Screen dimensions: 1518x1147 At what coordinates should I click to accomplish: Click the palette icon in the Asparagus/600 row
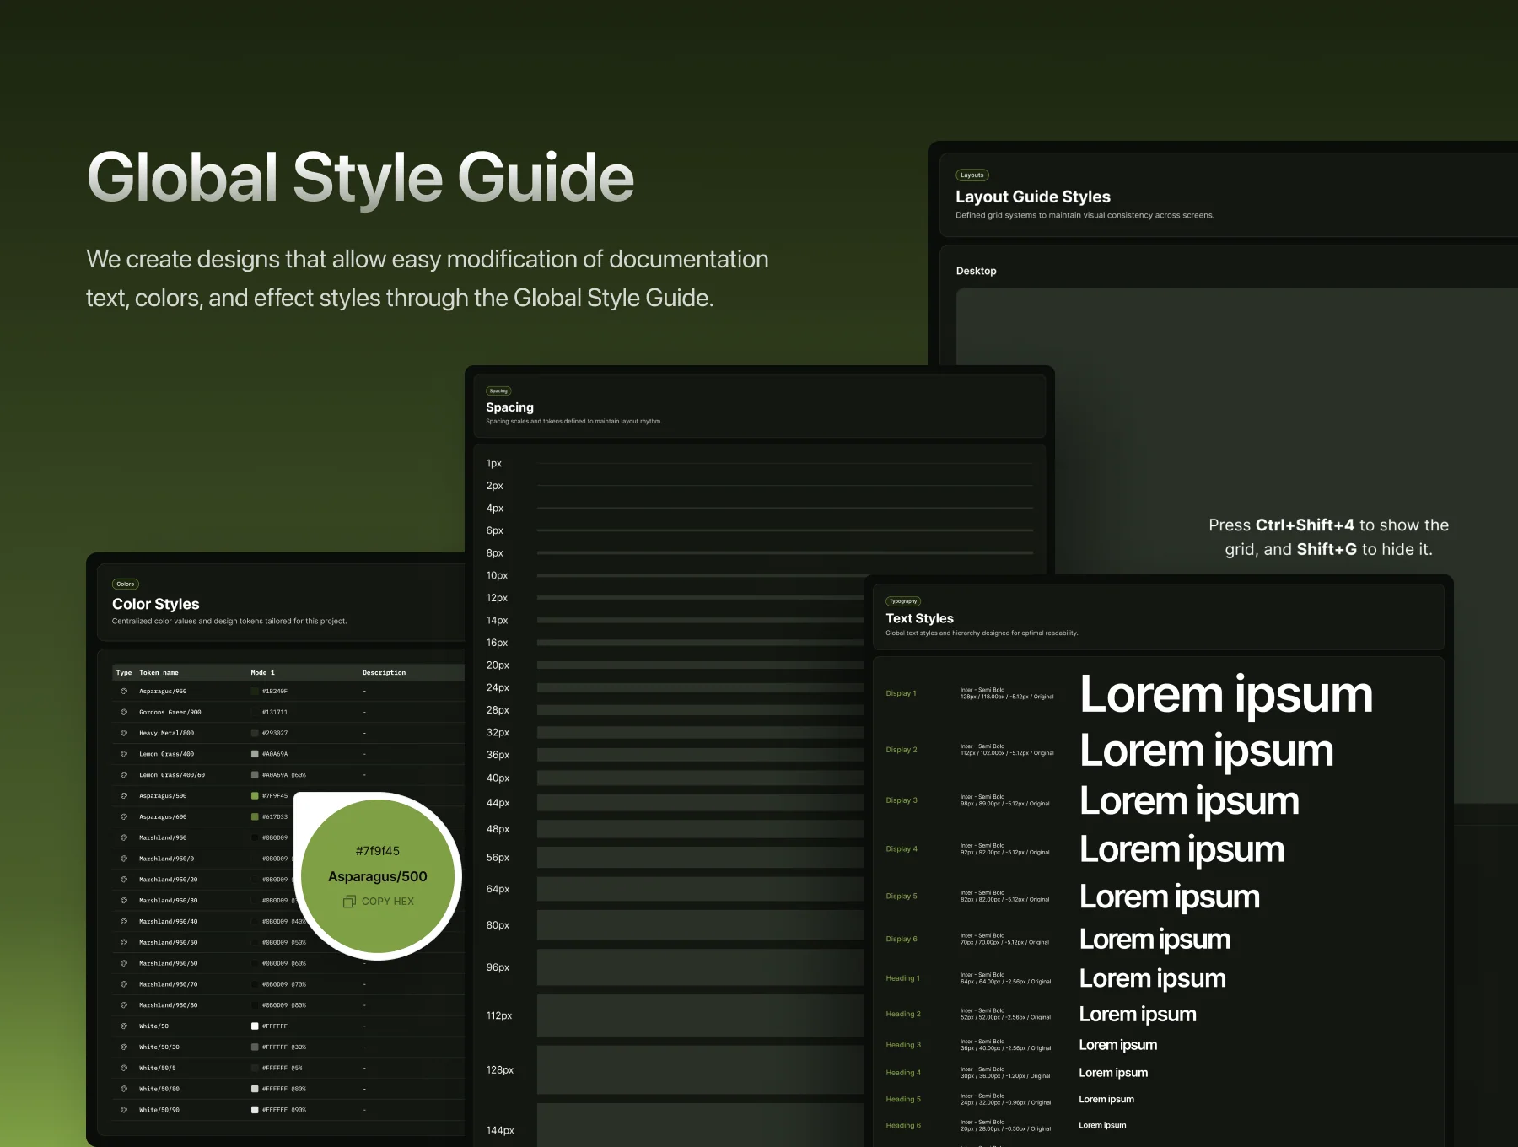coord(124,816)
